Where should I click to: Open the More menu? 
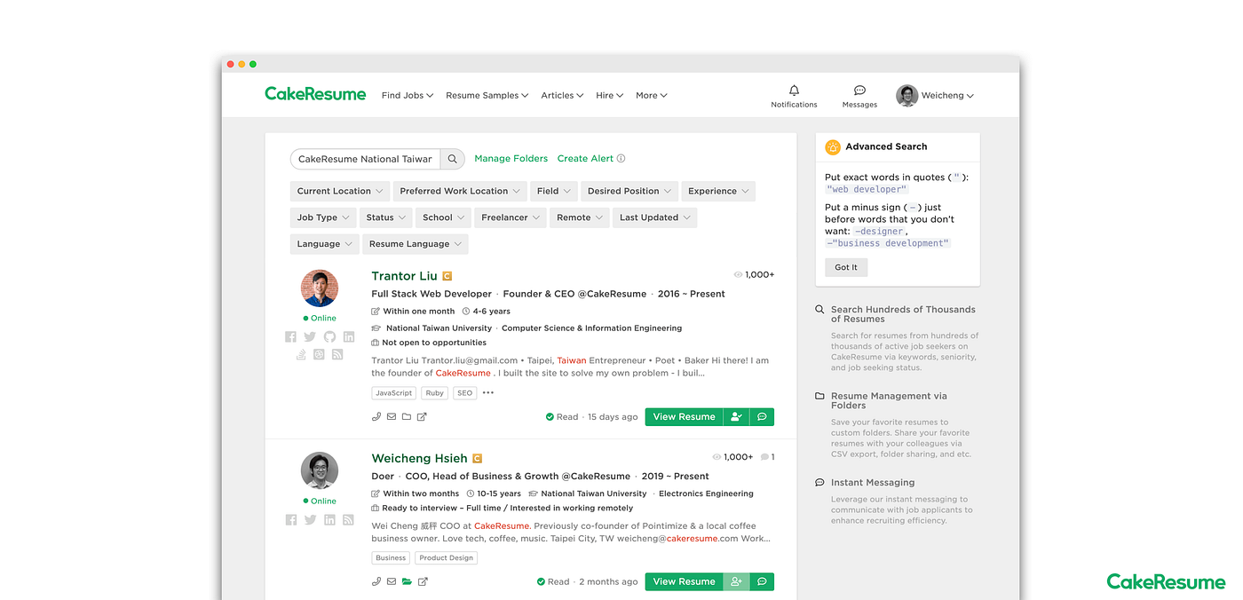652,95
